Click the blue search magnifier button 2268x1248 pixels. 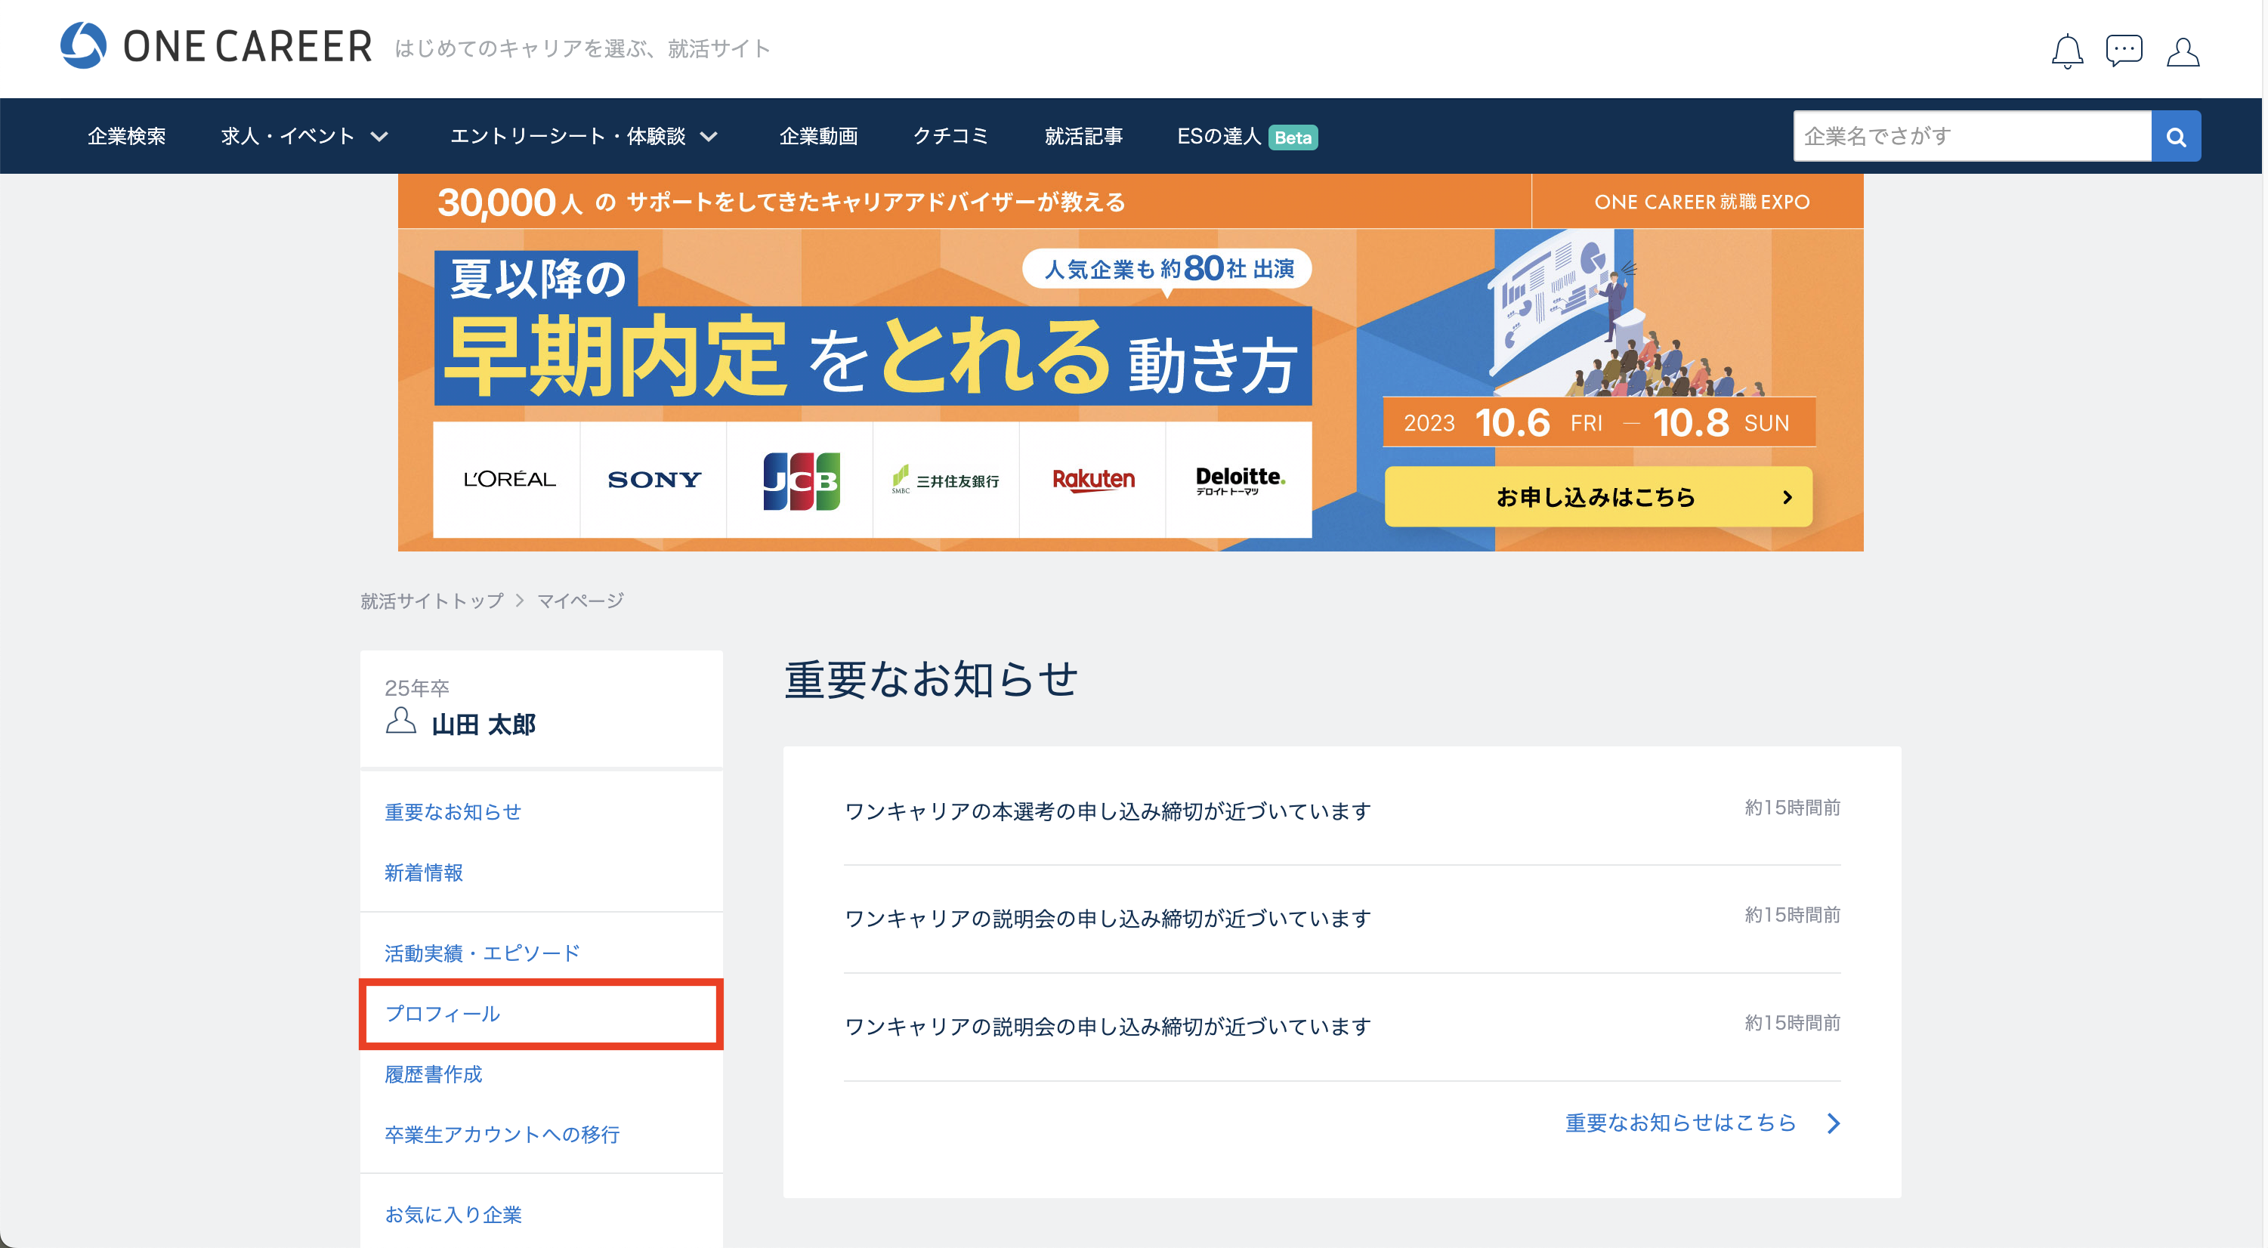(2176, 137)
